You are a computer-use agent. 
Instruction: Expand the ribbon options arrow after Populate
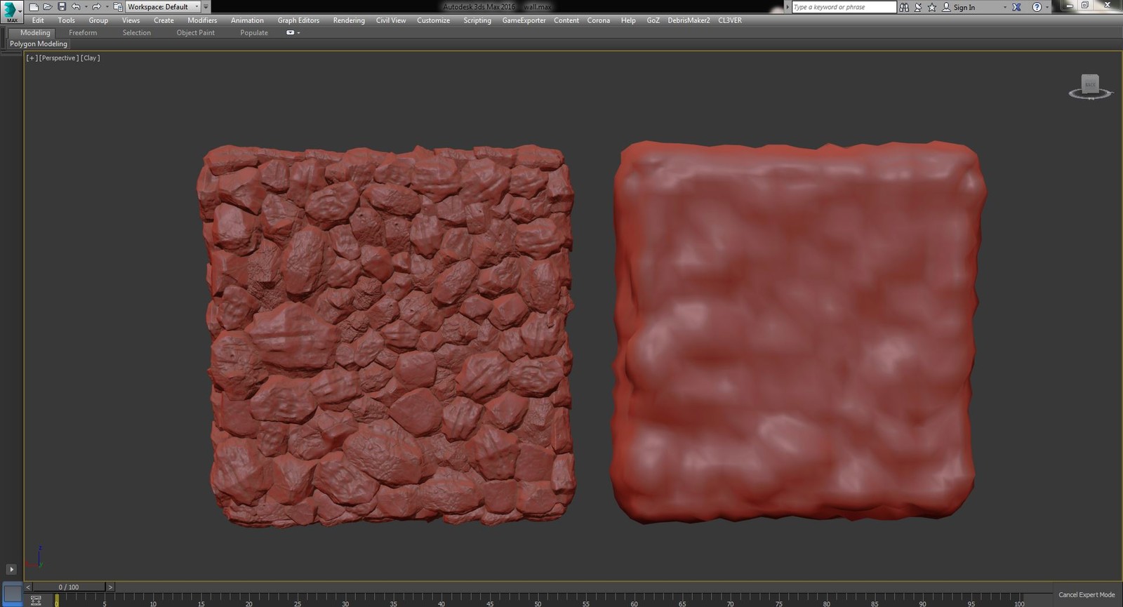[298, 33]
